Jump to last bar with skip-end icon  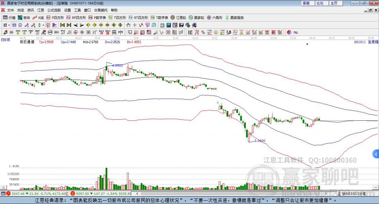(x=69, y=25)
